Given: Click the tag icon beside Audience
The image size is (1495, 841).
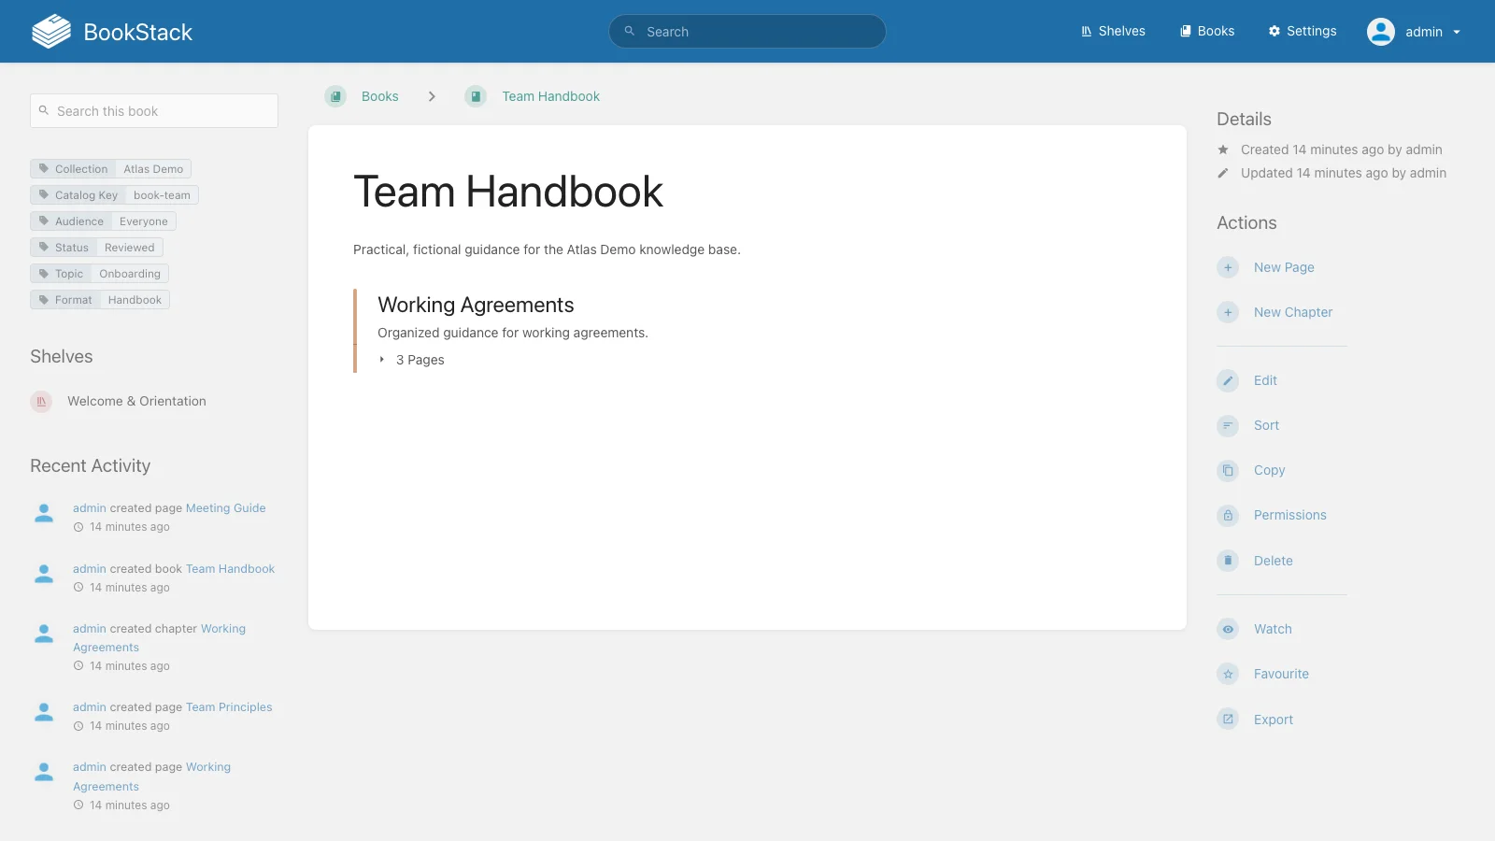Looking at the screenshot, I should (43, 221).
